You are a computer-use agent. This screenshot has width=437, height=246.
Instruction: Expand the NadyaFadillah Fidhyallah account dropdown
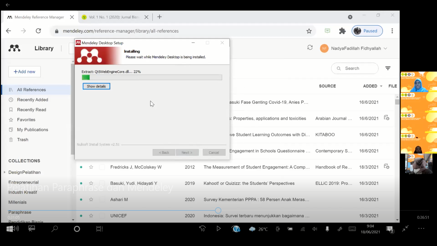(x=385, y=48)
